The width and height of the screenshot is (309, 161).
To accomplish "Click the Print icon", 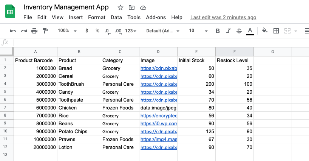I will [34, 31].
